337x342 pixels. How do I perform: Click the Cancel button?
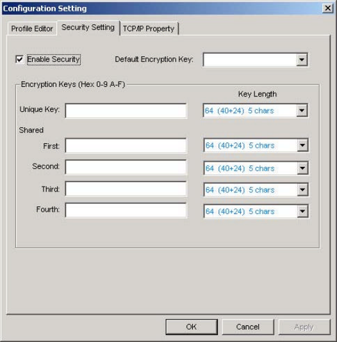point(248,327)
